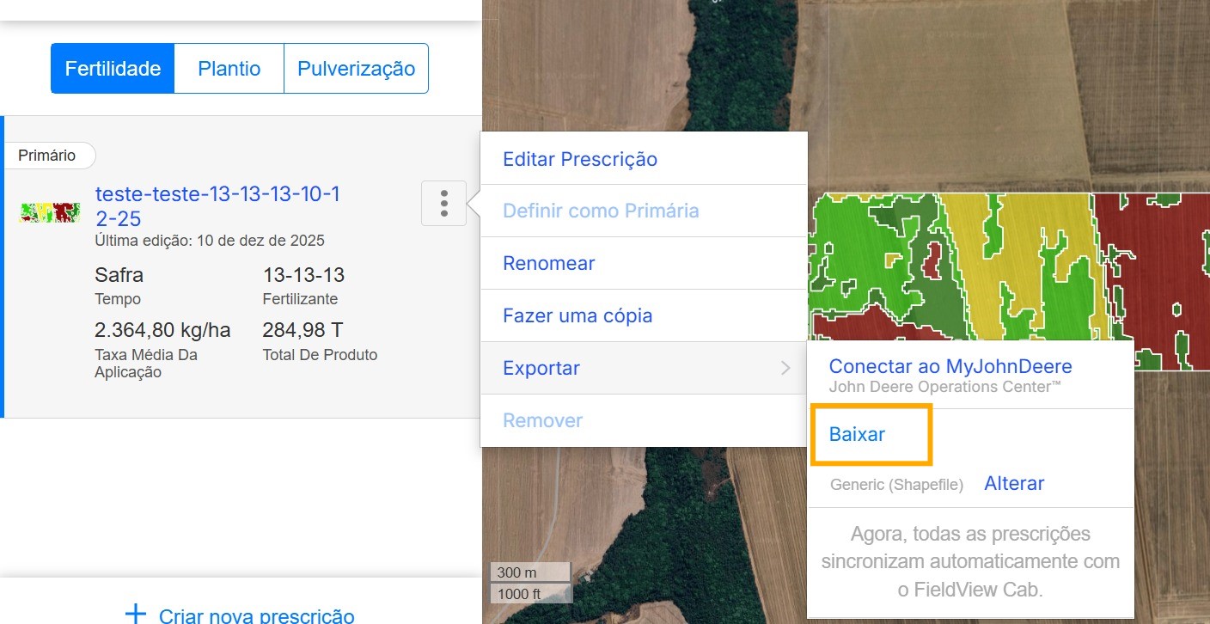
Task: Open the Pulverização tab
Action: tap(356, 69)
